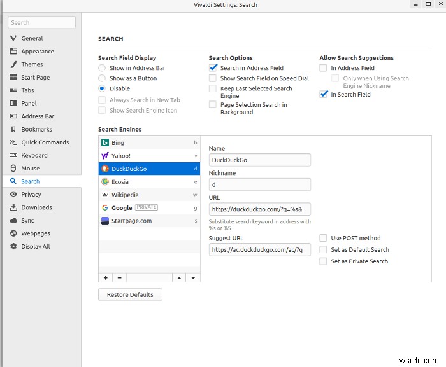Enable Use POST method checkbox
Viewport: 446px width, 367px height.
point(323,238)
